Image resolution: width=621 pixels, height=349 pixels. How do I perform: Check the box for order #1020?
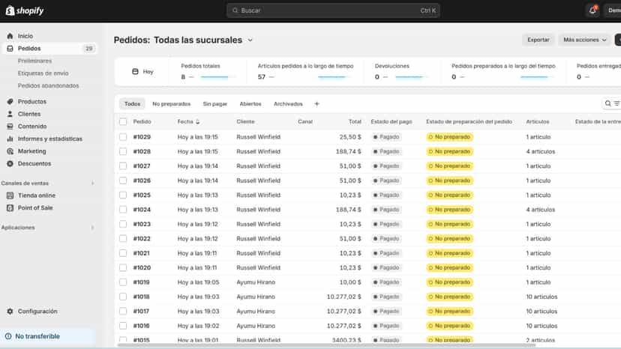(123, 267)
